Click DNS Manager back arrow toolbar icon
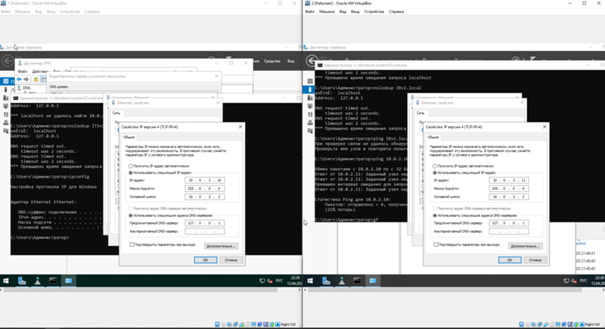 coord(20,79)
